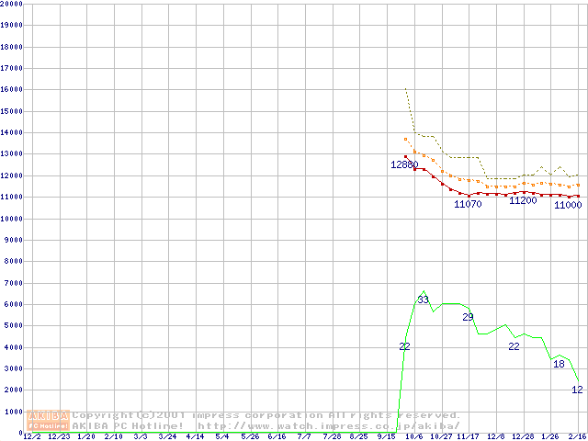This screenshot has height=441, width=588.
Task: Click the 10/6 date on the x-axis
Action: [413, 436]
